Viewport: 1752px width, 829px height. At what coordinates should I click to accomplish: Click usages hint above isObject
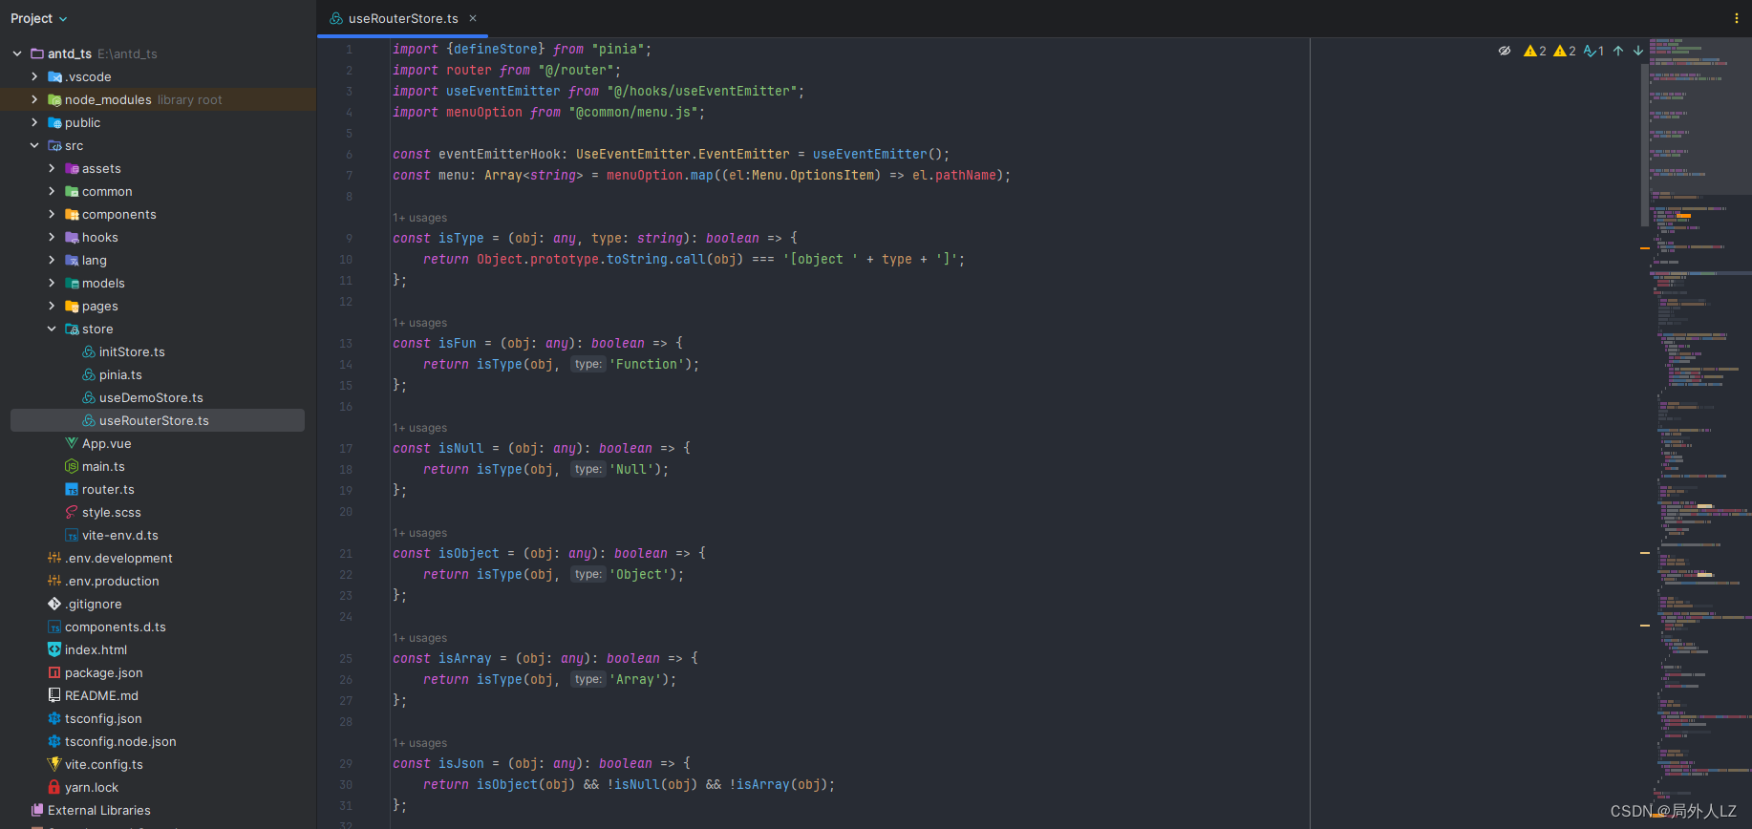pyautogui.click(x=419, y=533)
